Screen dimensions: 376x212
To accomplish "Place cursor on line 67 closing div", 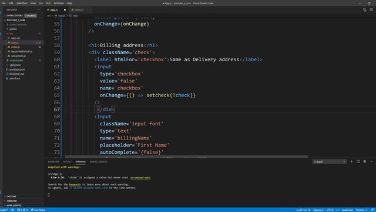I will (x=106, y=110).
